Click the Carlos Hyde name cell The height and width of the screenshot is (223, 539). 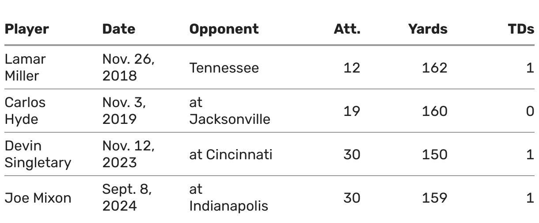[x=25, y=111]
